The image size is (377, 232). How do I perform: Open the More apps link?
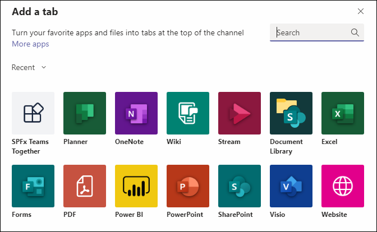coord(30,44)
